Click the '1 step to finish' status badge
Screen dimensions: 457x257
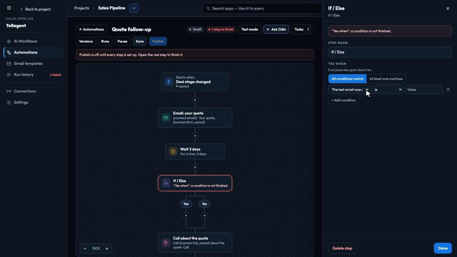[221, 29]
